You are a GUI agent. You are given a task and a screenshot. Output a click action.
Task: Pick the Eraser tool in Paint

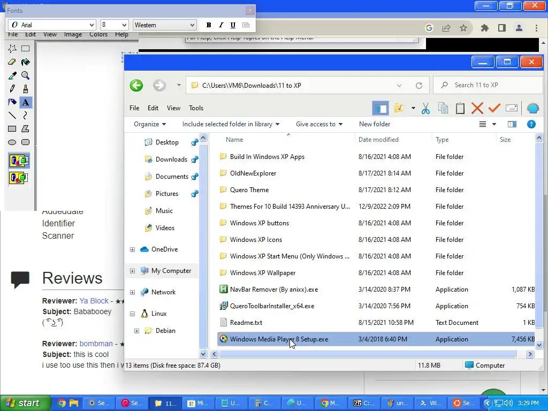(x=12, y=62)
